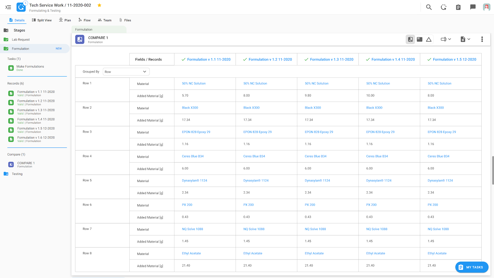Open the Flow tab
This screenshot has height=278, width=494.
84,20
